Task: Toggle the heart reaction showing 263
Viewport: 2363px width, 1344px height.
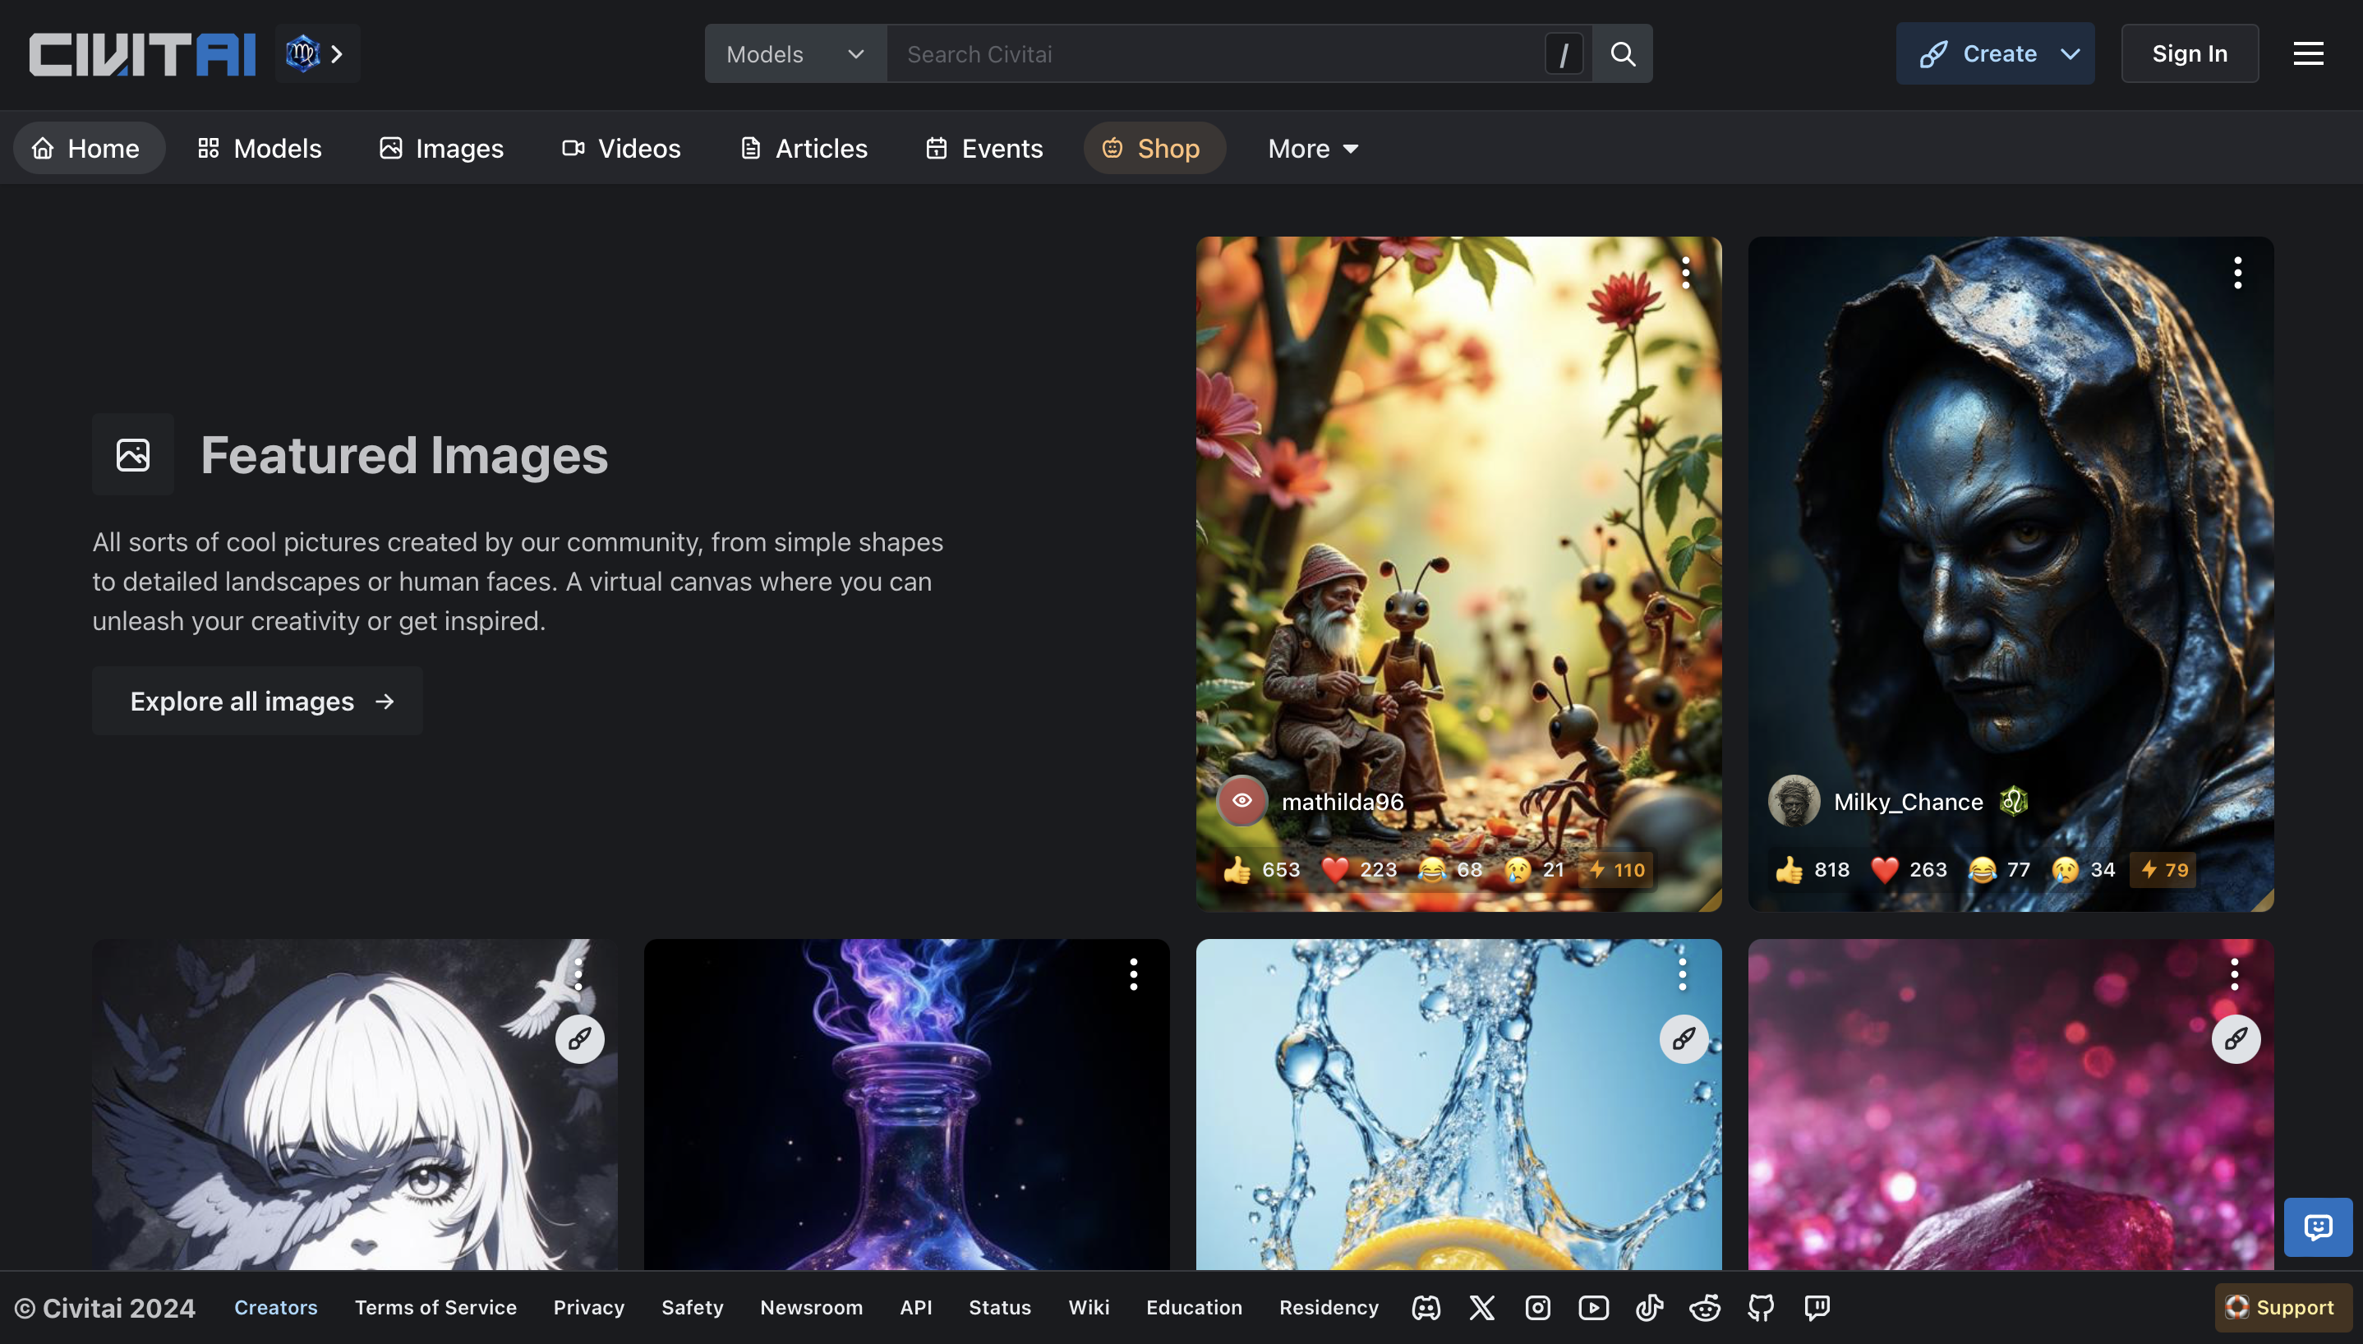Action: click(1909, 869)
